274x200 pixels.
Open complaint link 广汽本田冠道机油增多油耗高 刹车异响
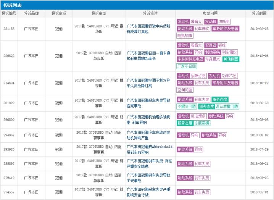pos(148,119)
